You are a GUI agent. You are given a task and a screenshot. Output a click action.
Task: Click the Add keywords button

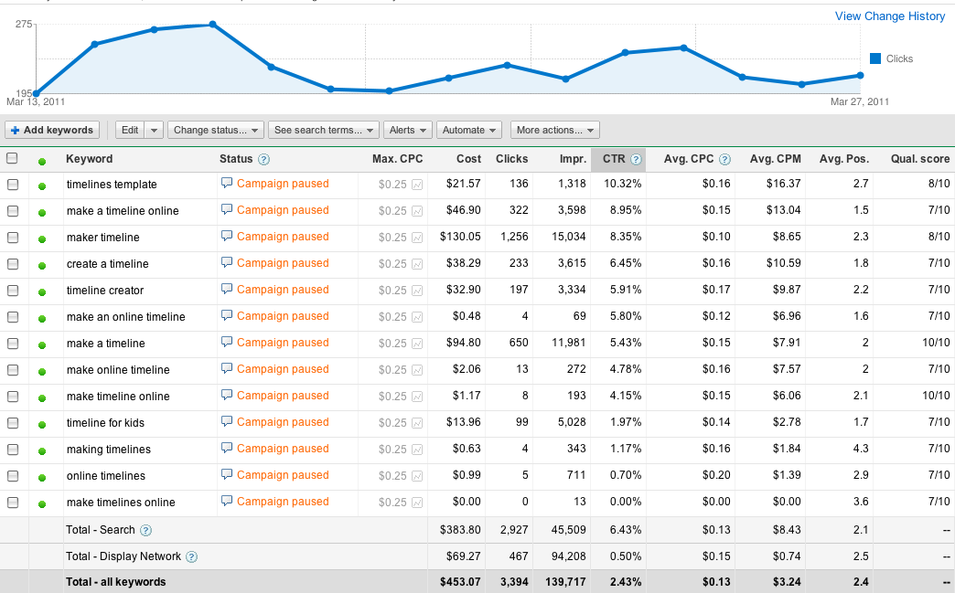pos(52,130)
